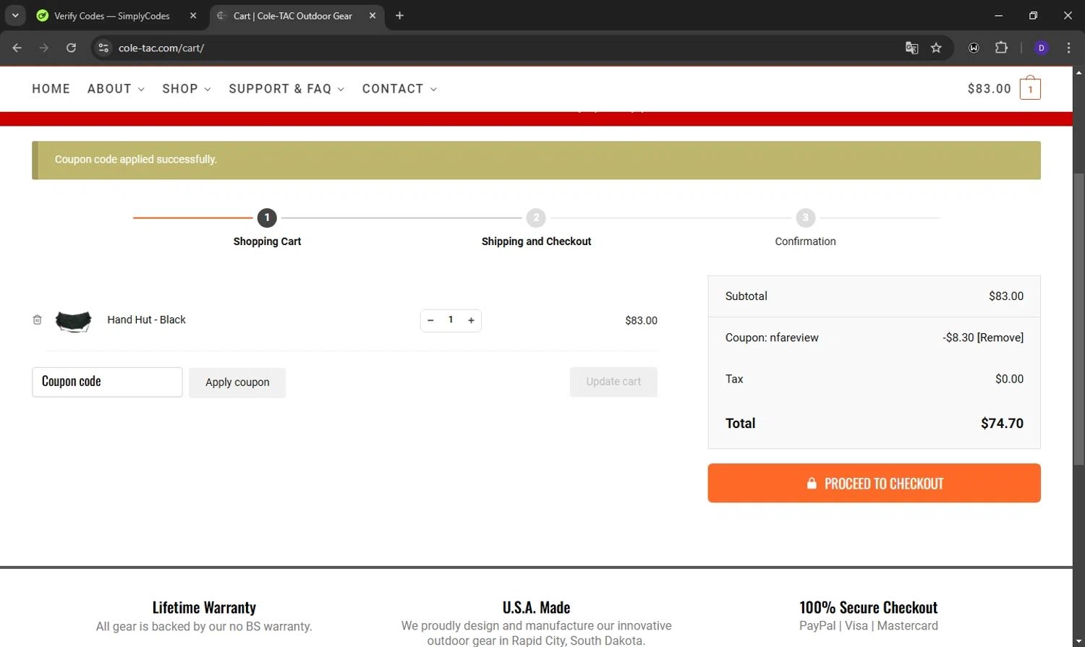The image size is (1085, 647).
Task: Remove Hand Hut item using trash icon
Action: pyautogui.click(x=37, y=320)
